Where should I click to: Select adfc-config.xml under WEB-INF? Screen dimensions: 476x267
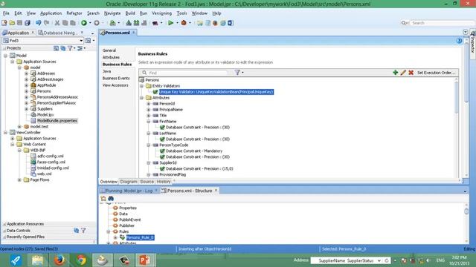pos(51,156)
